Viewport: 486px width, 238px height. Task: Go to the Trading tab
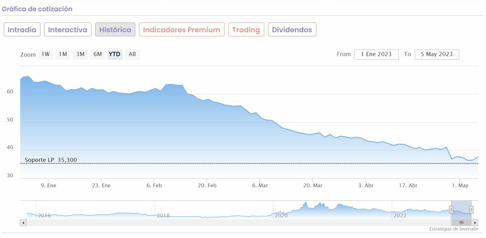pyautogui.click(x=246, y=30)
